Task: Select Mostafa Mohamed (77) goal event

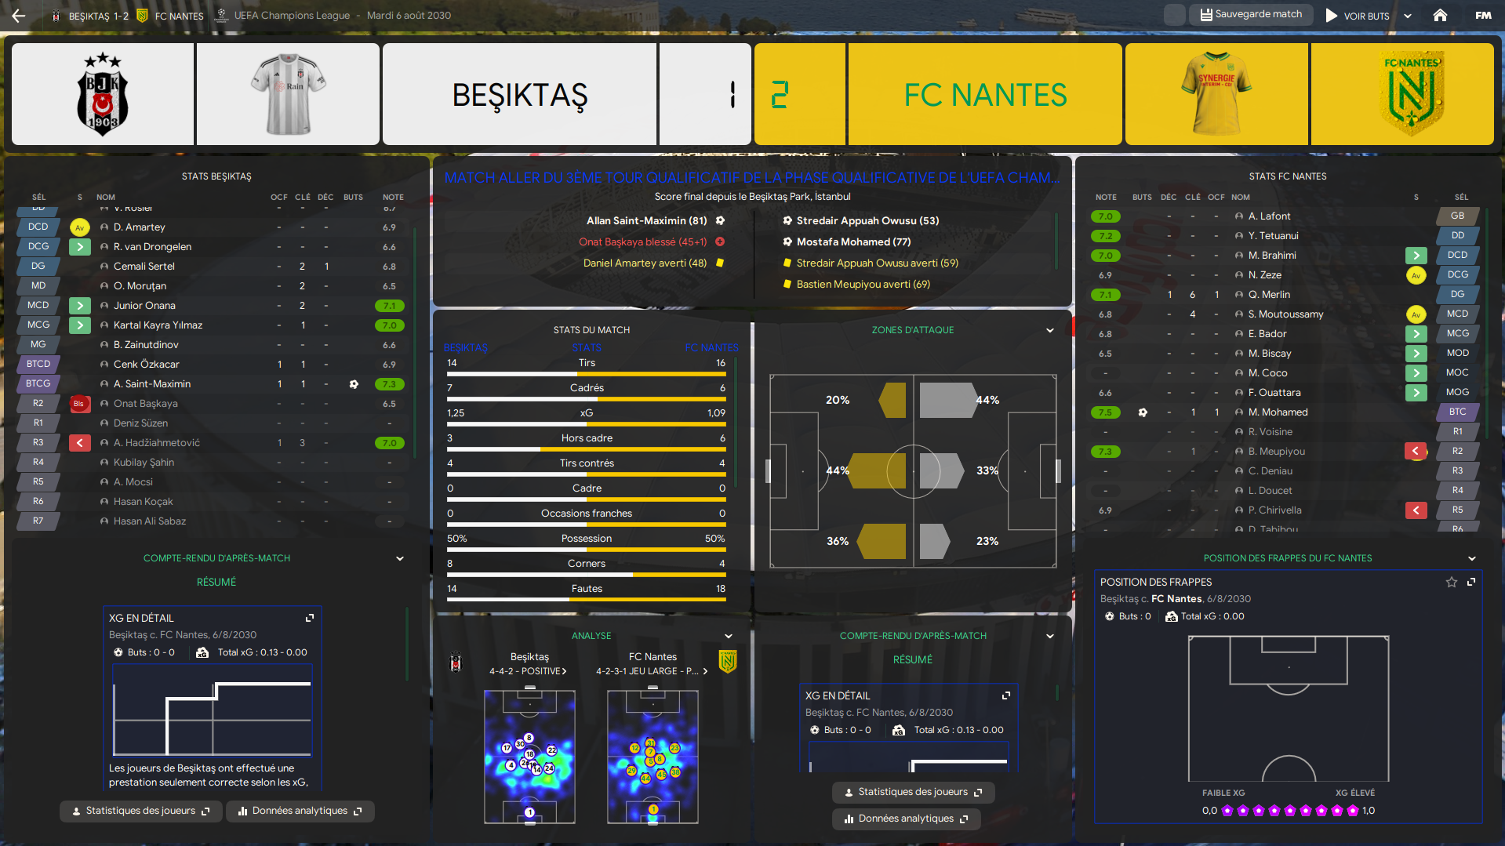Action: (846, 242)
